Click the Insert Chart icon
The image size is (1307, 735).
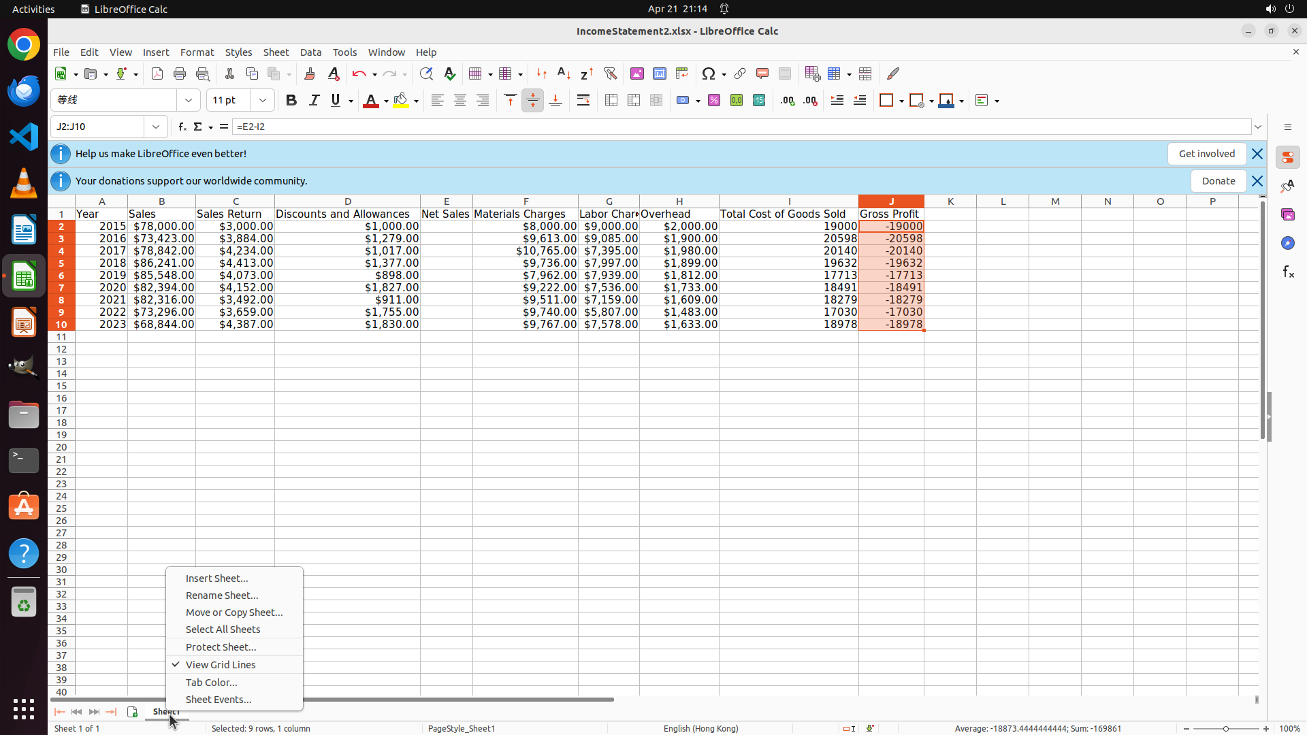[x=659, y=73]
